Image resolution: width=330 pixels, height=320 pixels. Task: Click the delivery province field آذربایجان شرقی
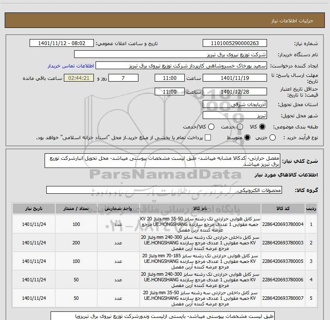pyautogui.click(x=235, y=104)
